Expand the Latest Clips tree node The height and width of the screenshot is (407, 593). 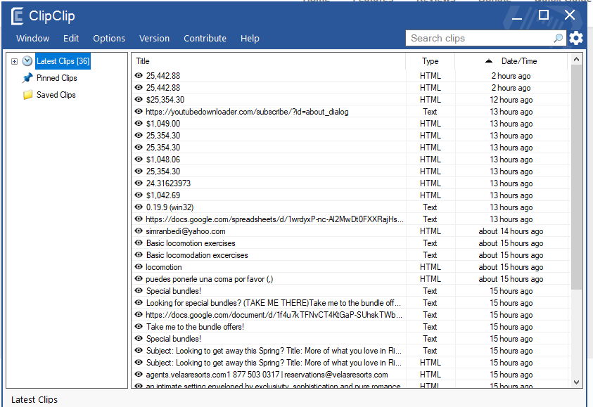tap(14, 61)
